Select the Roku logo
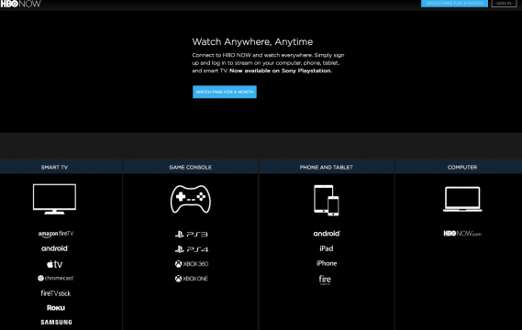The height and width of the screenshot is (330, 522). 56,308
